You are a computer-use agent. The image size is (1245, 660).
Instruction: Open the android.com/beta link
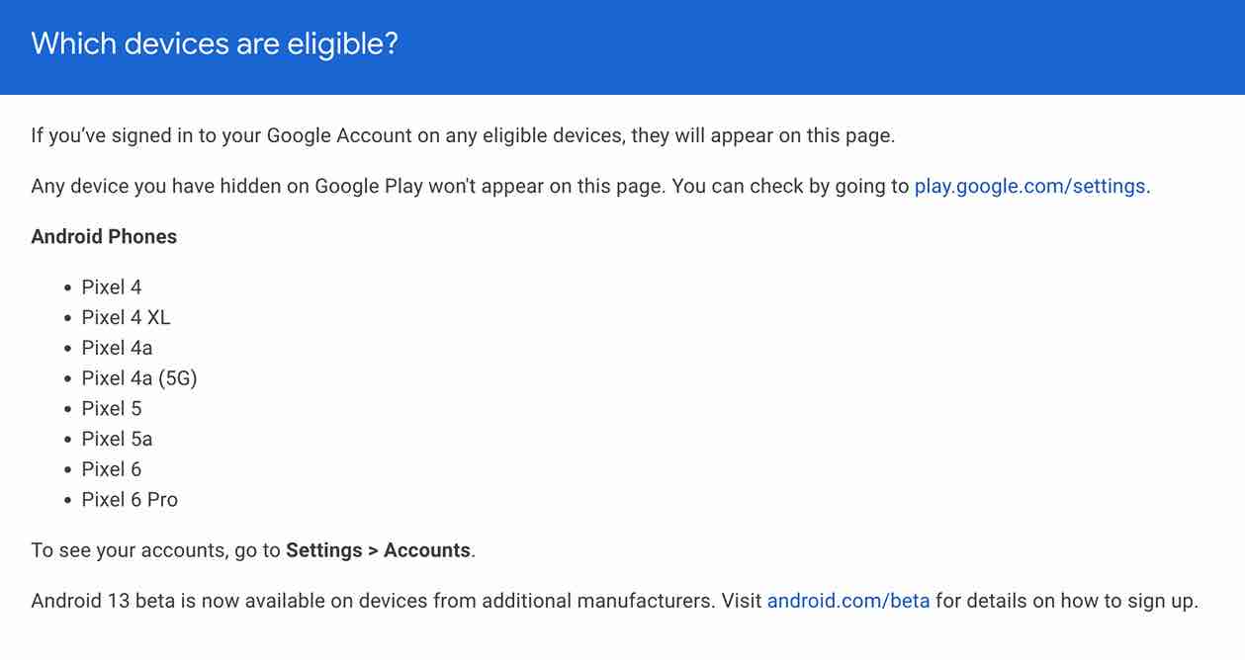pos(848,601)
